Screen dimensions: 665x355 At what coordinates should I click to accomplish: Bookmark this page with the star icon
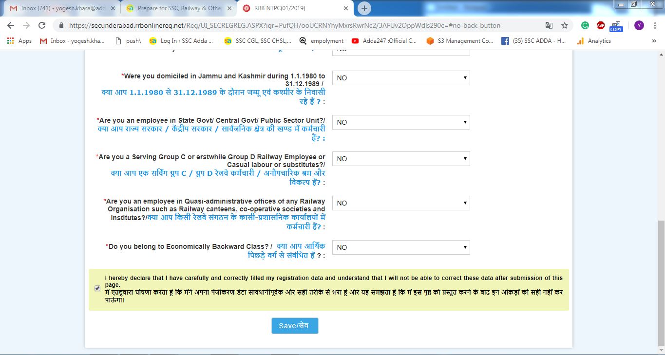pos(565,25)
